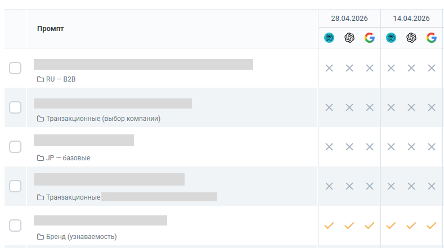The width and height of the screenshot is (444, 248).
Task: Click the ChatGPT cross in RU — B2B row, 28.04.2026
Action: [x=349, y=68]
